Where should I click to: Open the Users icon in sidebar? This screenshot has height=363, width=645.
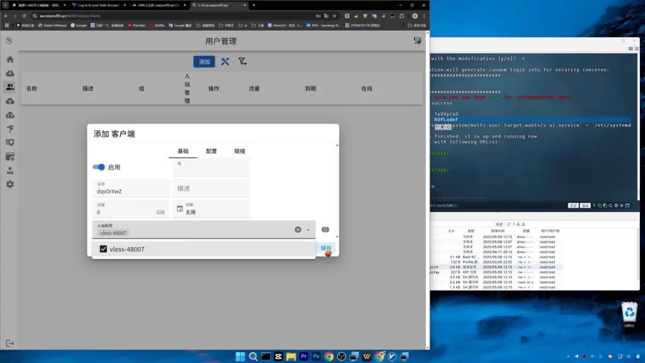click(x=10, y=87)
